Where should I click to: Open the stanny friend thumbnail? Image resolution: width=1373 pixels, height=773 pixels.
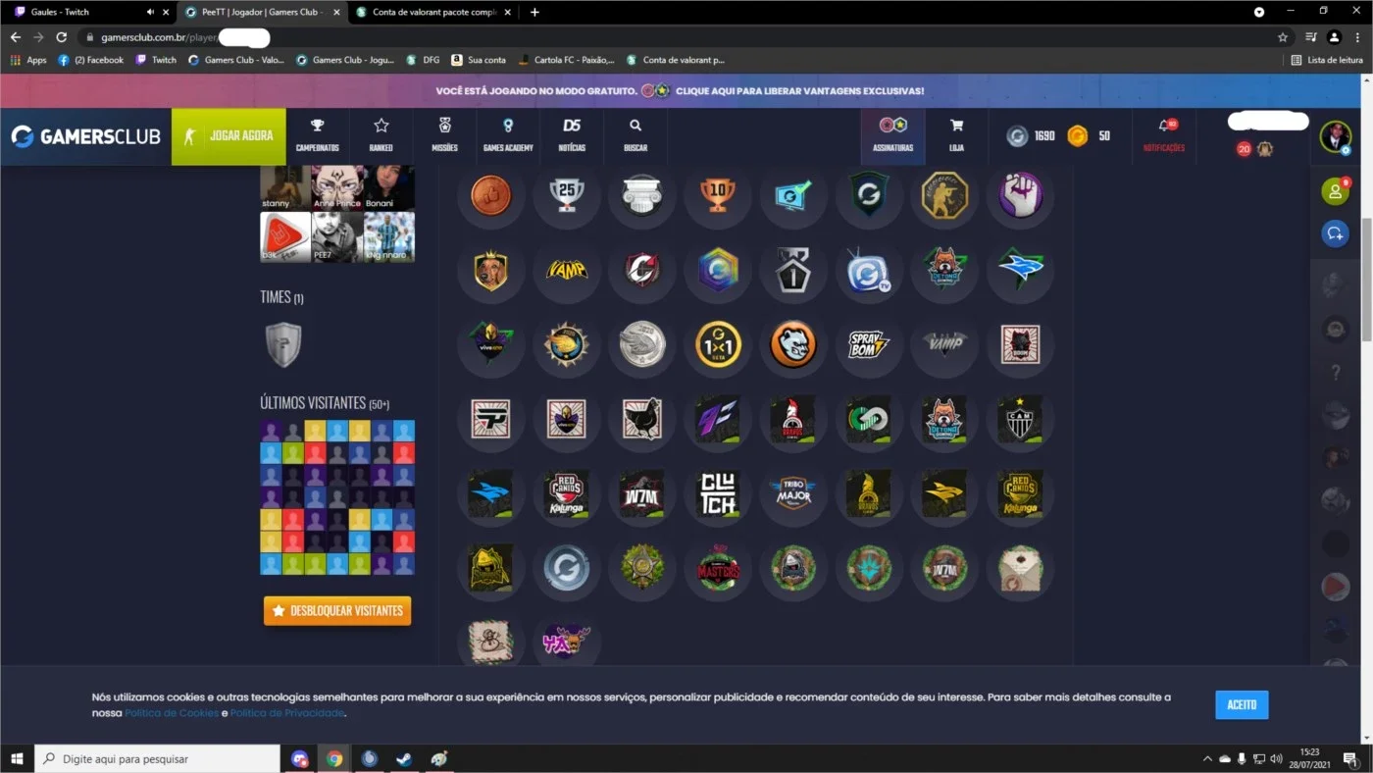[284, 186]
